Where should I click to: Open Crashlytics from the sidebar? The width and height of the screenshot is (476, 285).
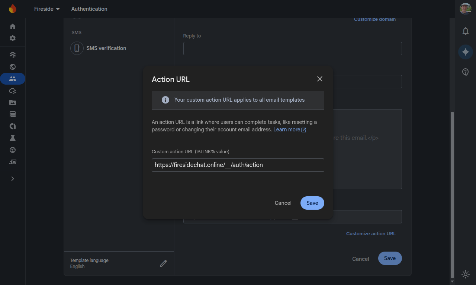(x=12, y=126)
